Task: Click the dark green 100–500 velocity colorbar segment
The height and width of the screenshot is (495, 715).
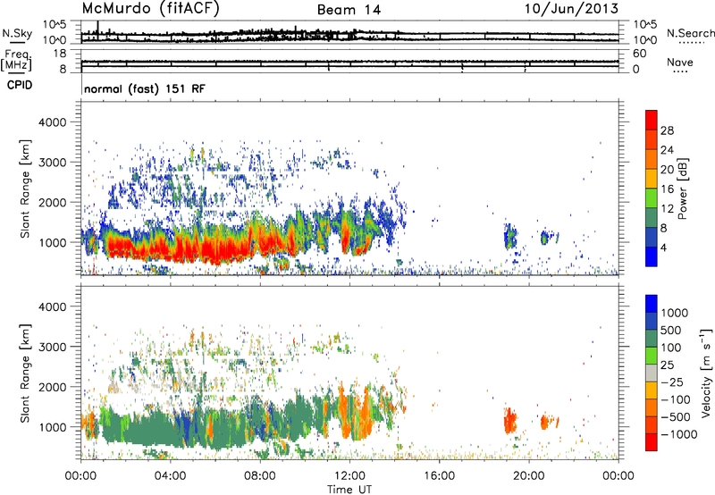Action: (x=652, y=339)
